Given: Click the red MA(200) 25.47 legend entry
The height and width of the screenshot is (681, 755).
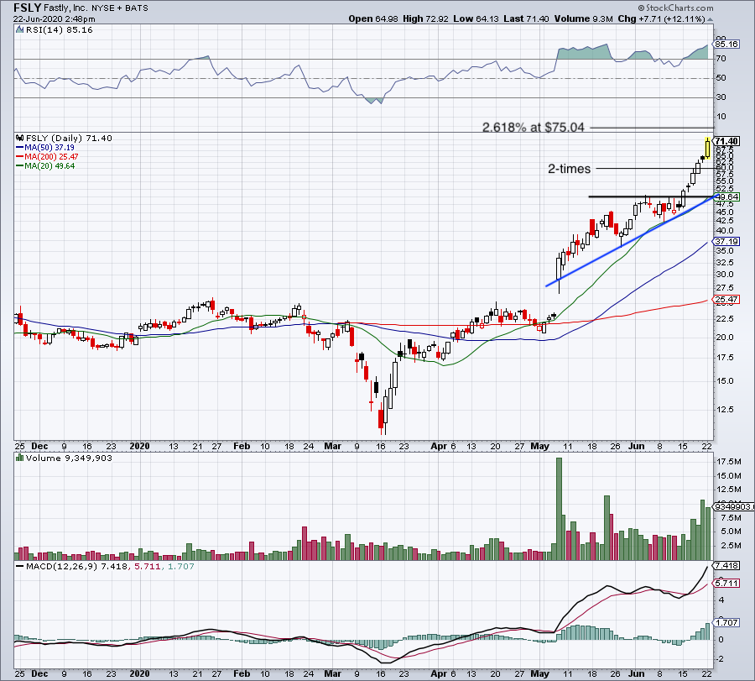Looking at the screenshot, I should (47, 157).
